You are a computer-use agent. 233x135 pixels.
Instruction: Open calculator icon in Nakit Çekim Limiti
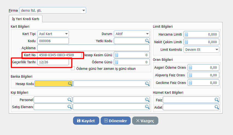pos(187,42)
